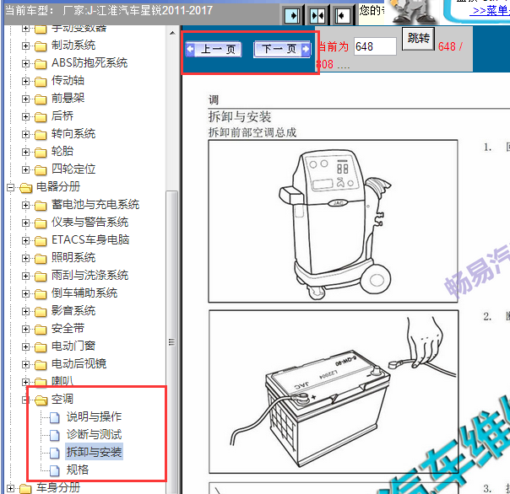This screenshot has height=494, width=510.
Task: Select the 车身分册 tree label
Action: 58,488
